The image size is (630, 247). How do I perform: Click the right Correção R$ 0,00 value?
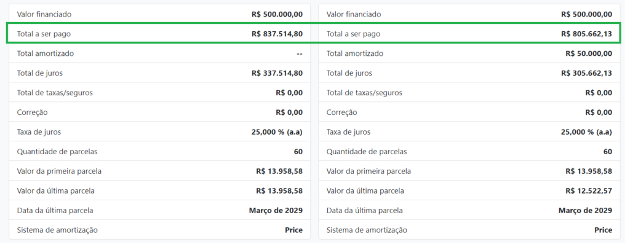(x=599, y=112)
